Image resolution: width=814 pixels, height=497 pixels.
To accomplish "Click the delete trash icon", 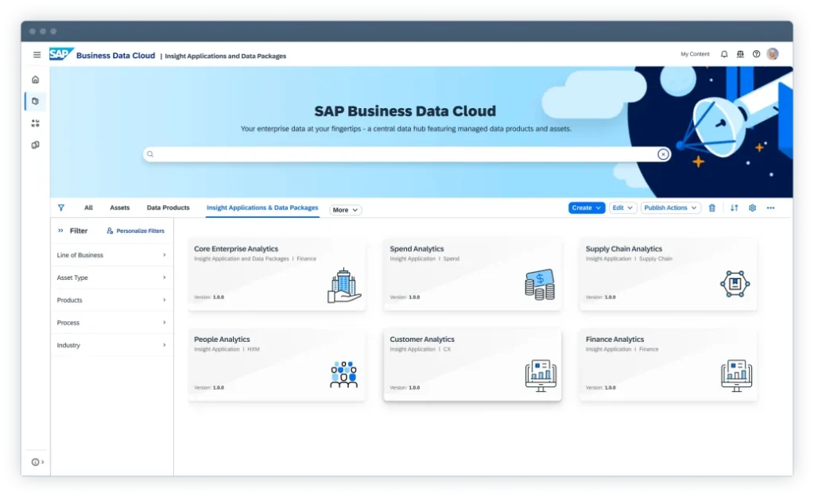I will point(711,208).
